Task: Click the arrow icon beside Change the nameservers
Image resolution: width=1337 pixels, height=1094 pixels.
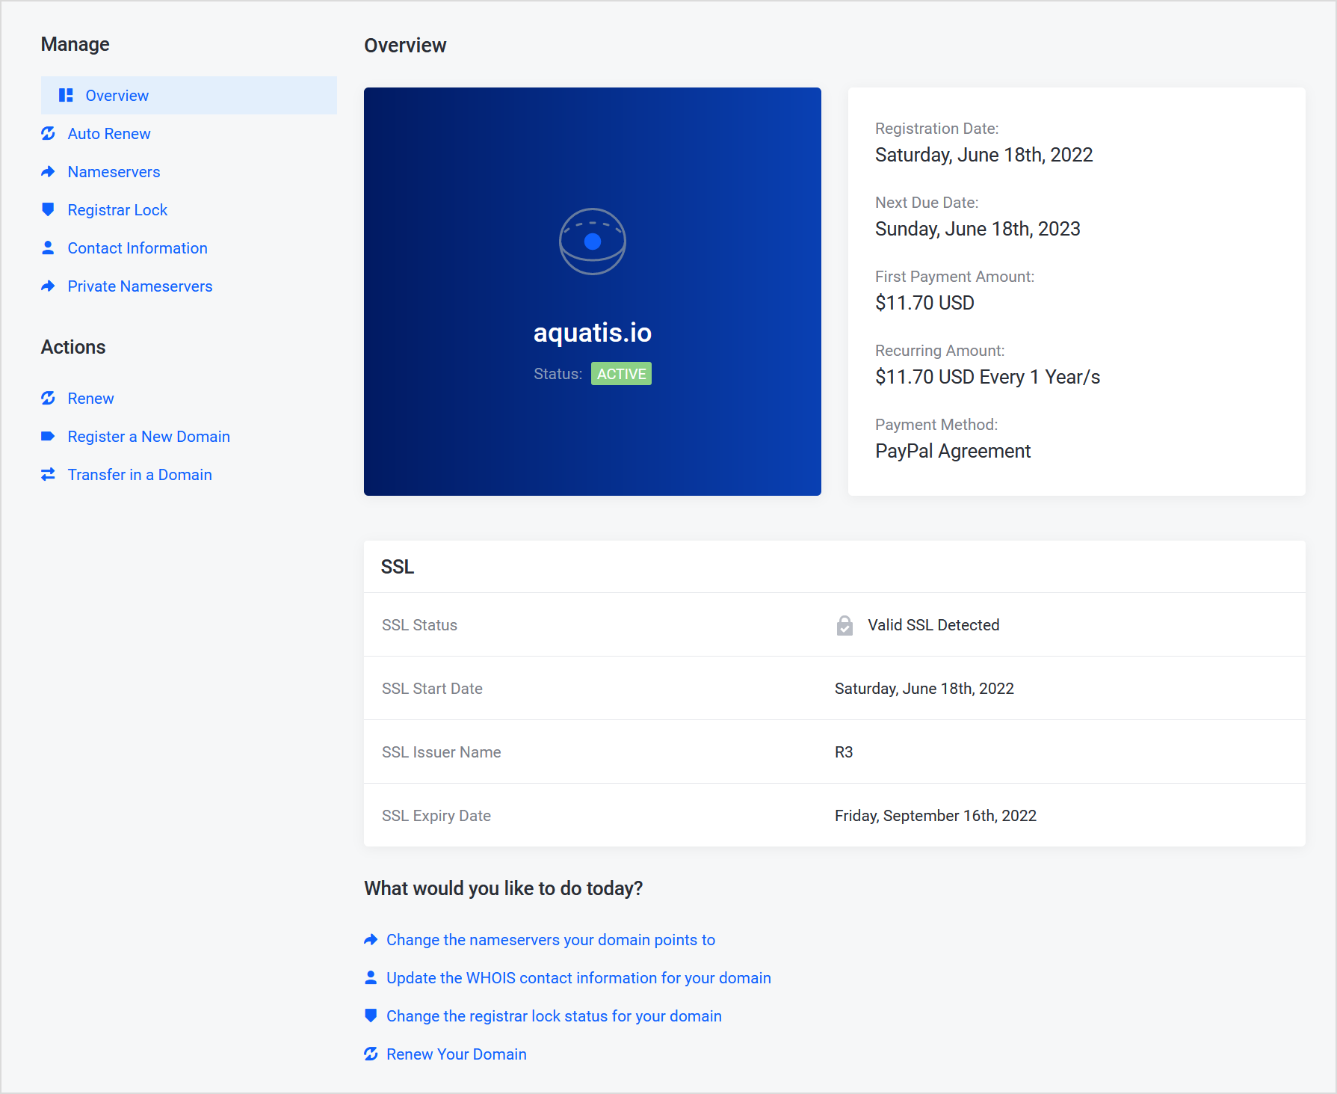Action: pyautogui.click(x=371, y=939)
